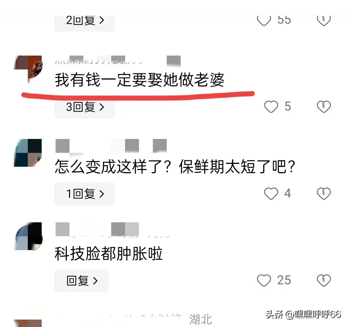Dislike the comment with 55 likes
The height and width of the screenshot is (327, 349).
[323, 20]
